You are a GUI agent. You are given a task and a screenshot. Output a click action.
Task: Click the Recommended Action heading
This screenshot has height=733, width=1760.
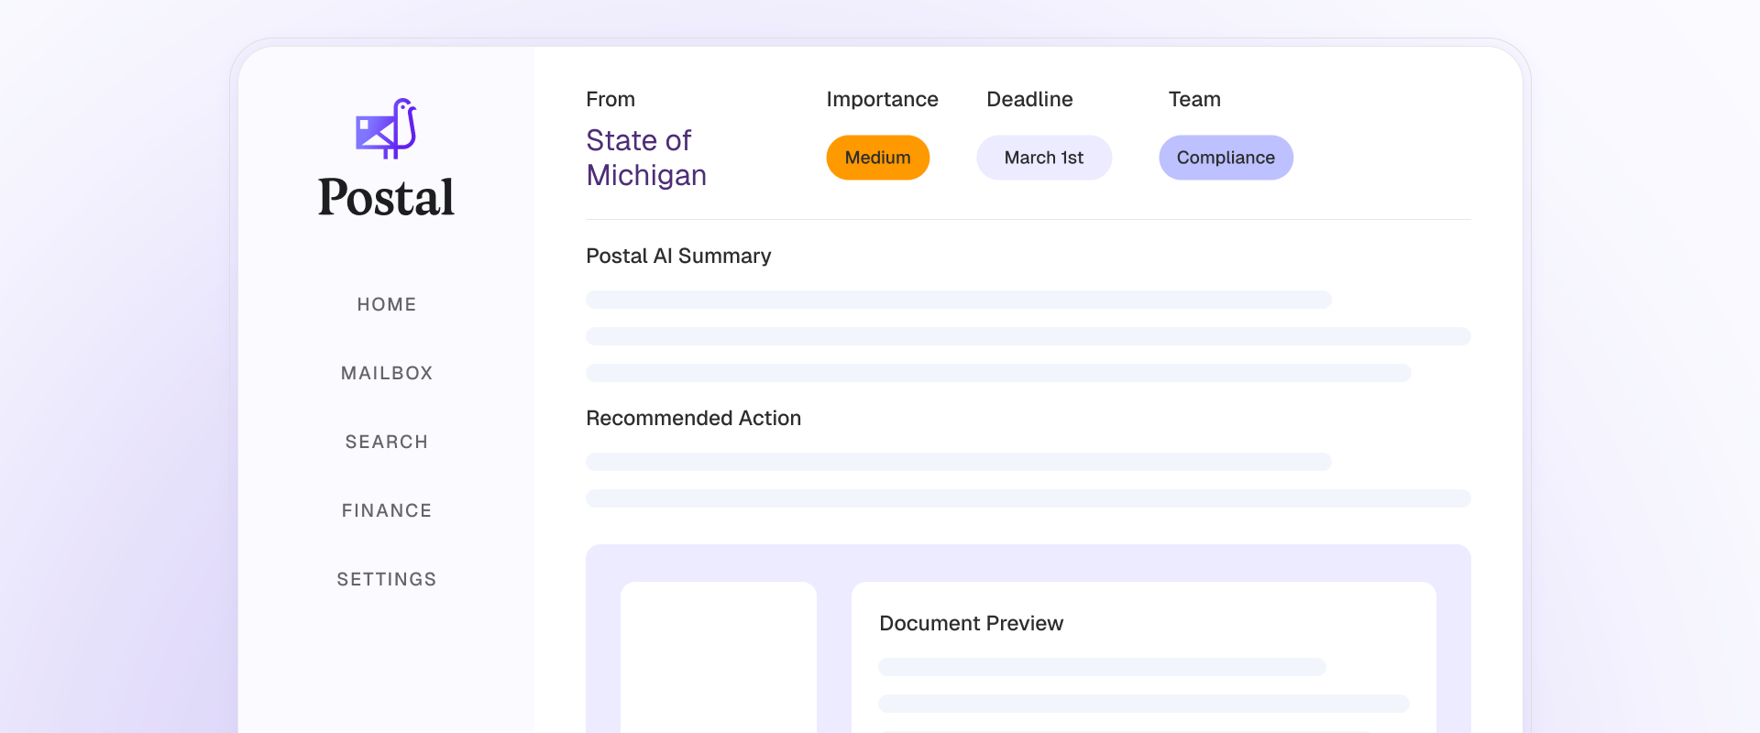pos(693,418)
